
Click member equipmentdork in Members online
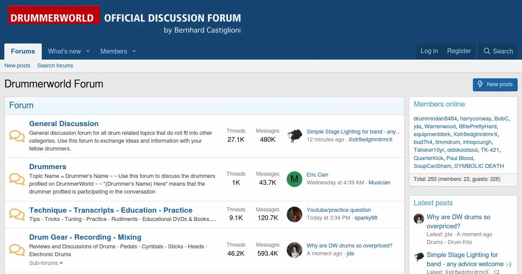coord(432,134)
